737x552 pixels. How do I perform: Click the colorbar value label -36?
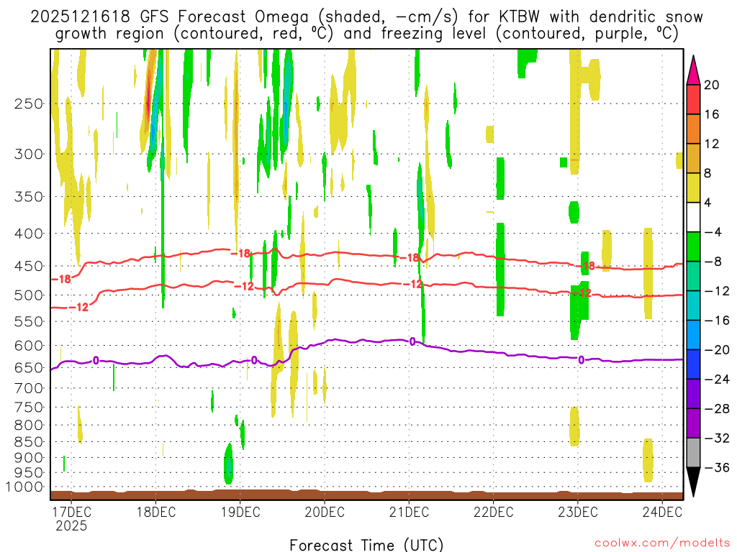(717, 467)
